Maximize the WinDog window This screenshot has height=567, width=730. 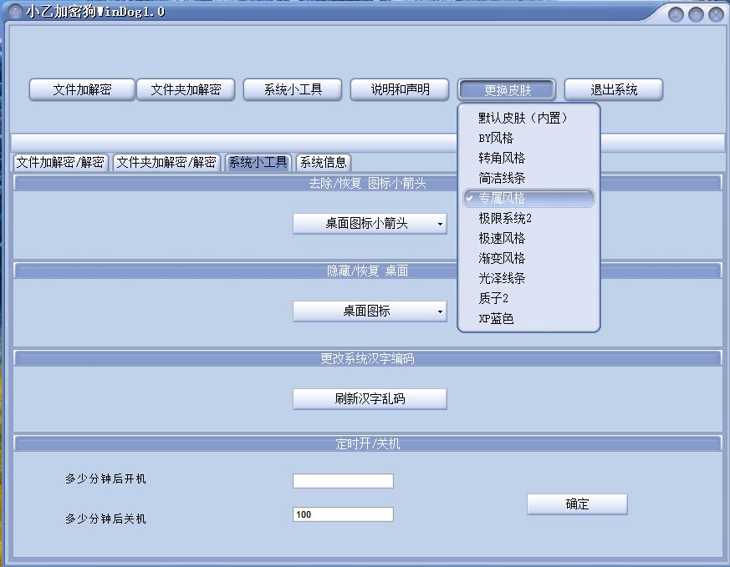pos(696,15)
